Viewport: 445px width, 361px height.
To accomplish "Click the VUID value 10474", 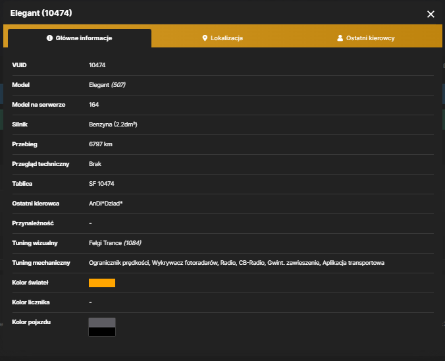I will point(97,65).
